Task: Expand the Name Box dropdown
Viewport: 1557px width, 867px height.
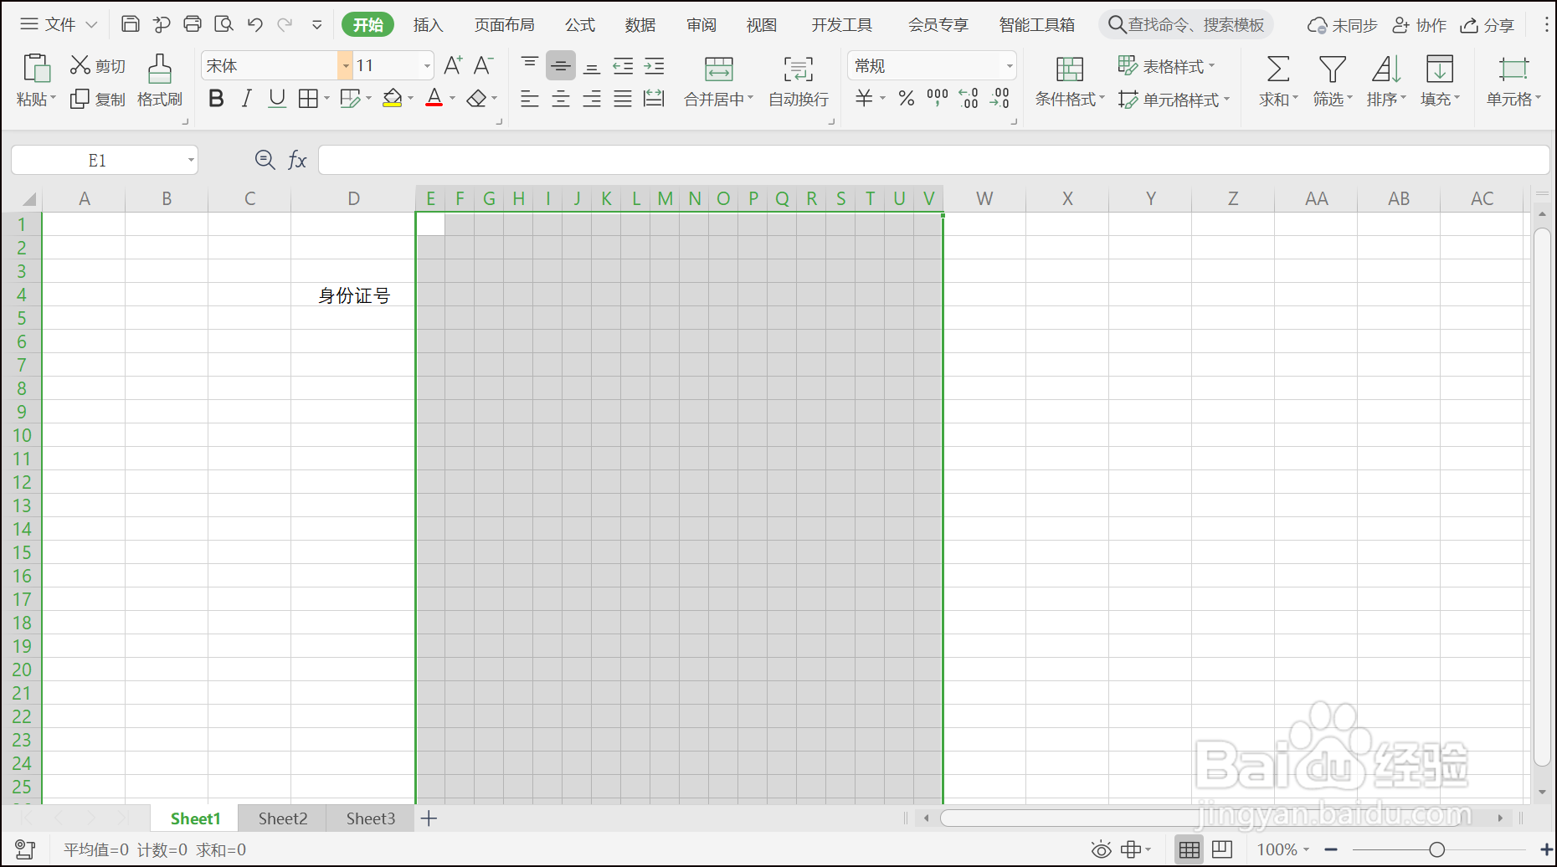Action: click(x=191, y=160)
